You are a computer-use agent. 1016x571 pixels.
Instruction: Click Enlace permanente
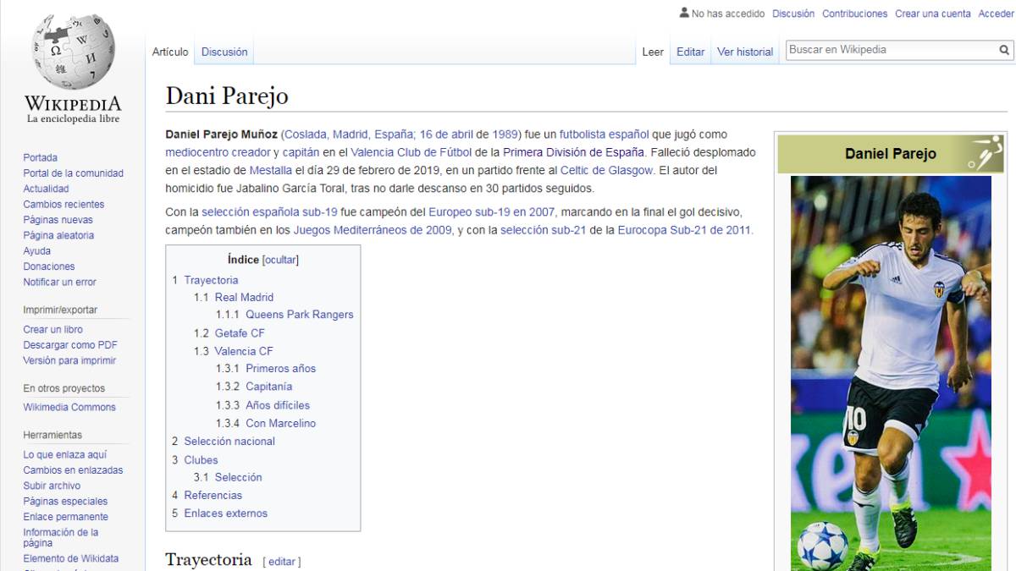pyautogui.click(x=65, y=517)
